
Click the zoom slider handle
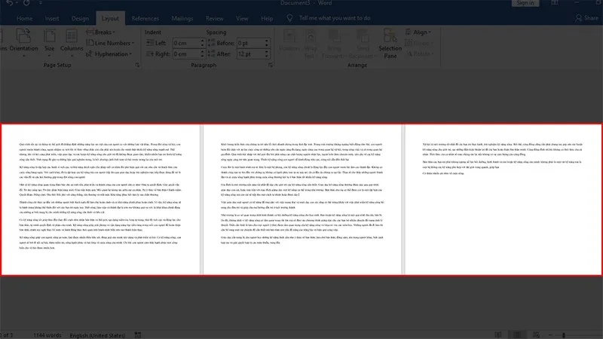click(x=563, y=335)
